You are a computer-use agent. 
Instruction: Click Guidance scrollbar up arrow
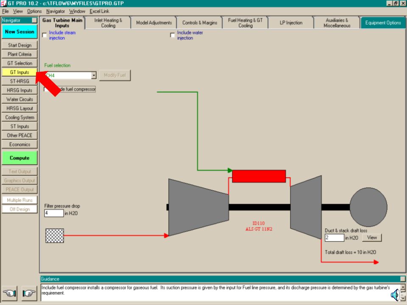point(403,287)
